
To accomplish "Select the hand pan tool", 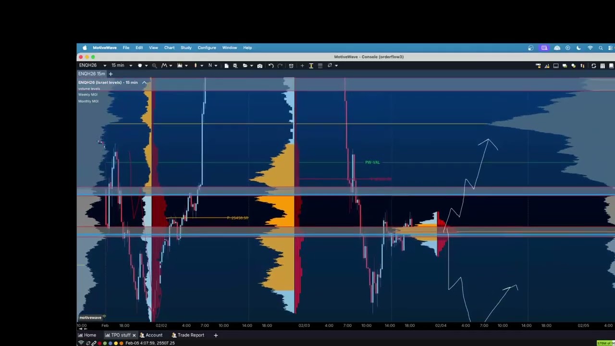I will point(140,65).
